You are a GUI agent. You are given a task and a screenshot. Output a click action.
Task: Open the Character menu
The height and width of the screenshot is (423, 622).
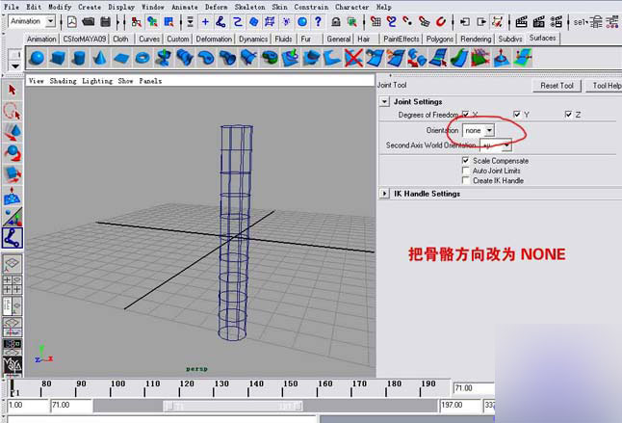(351, 7)
